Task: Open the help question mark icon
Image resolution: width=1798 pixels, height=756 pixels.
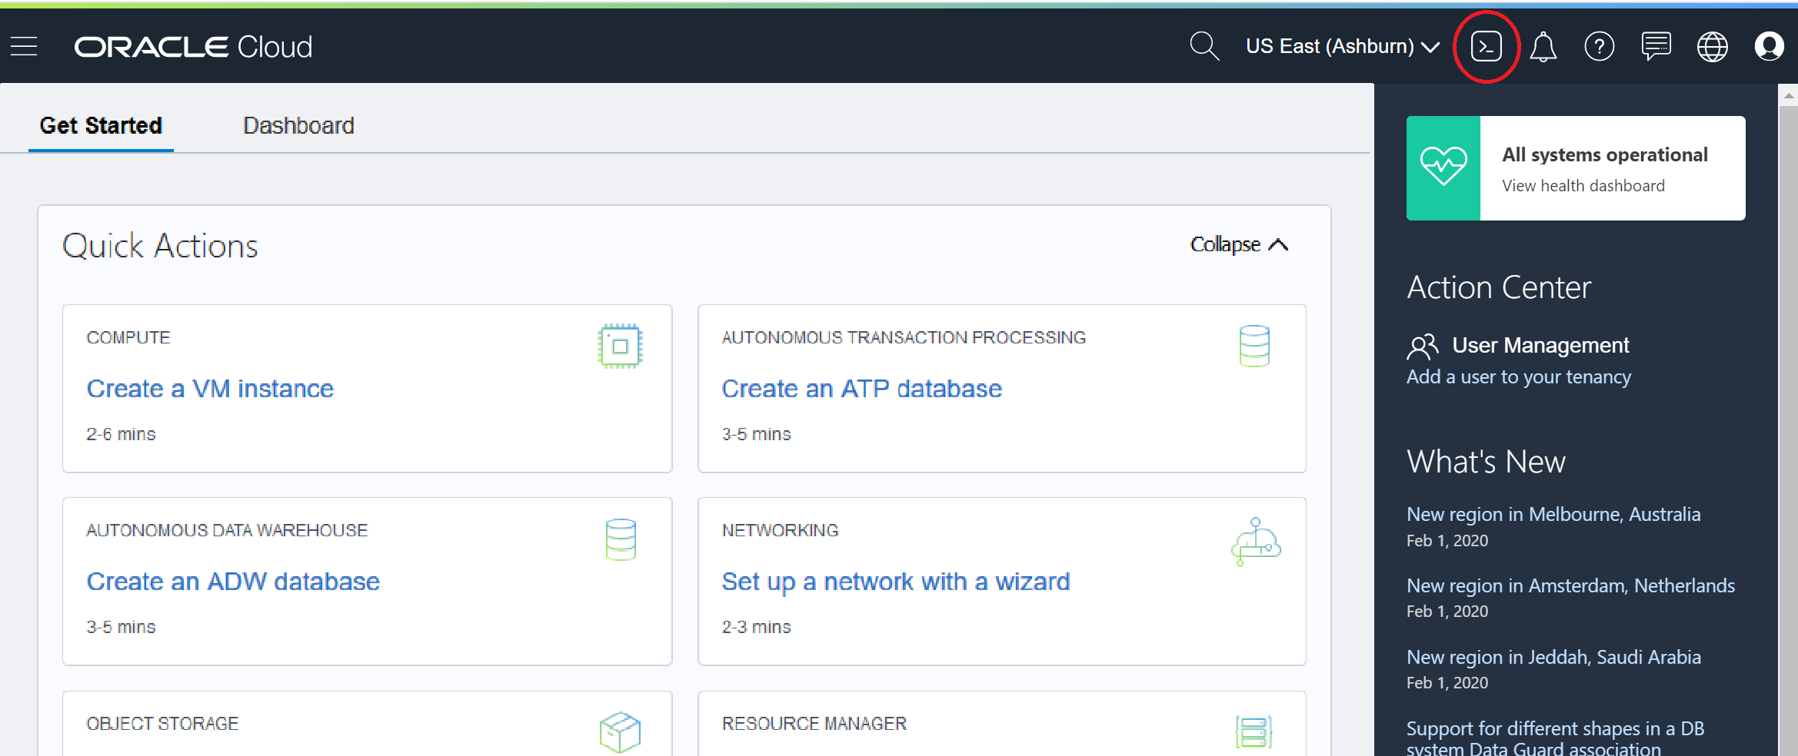Action: pyautogui.click(x=1600, y=46)
